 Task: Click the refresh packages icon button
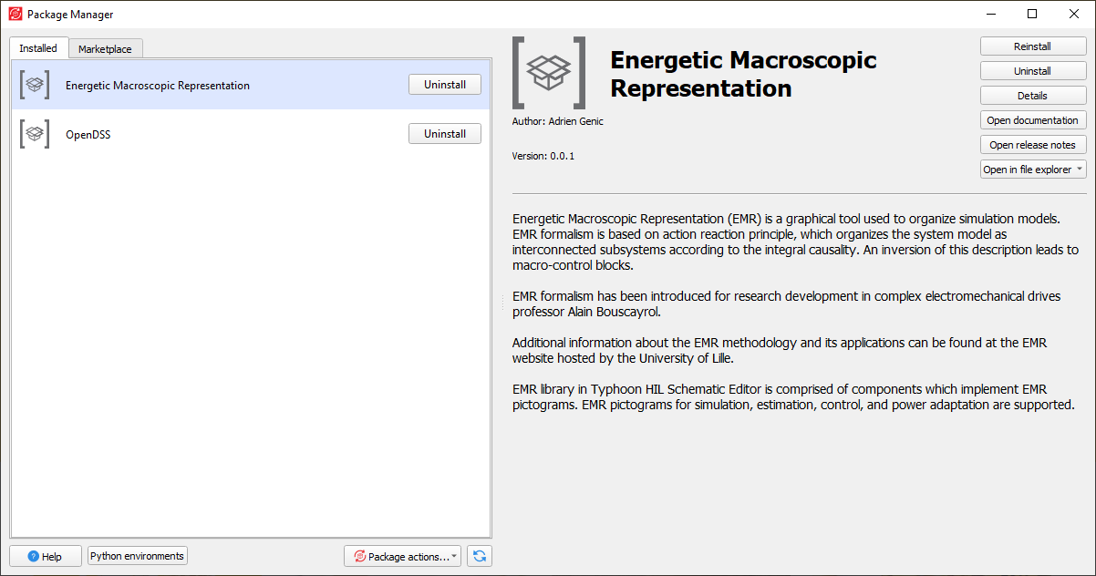tap(480, 556)
